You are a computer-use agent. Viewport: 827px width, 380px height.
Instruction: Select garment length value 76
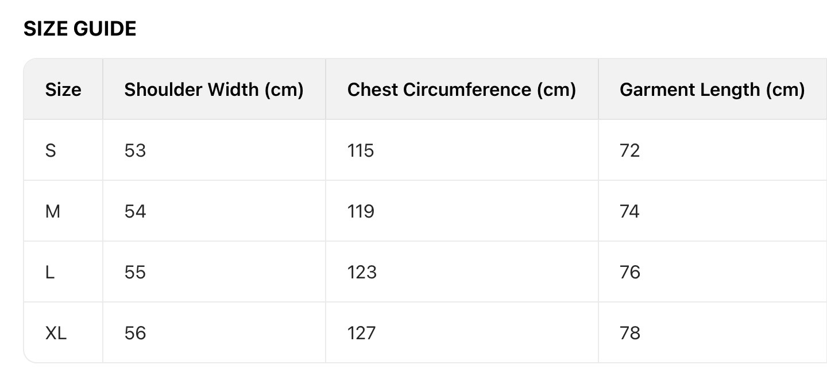pos(630,272)
